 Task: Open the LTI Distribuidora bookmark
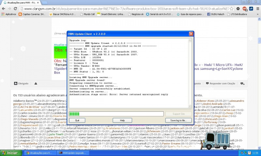point(237,14)
